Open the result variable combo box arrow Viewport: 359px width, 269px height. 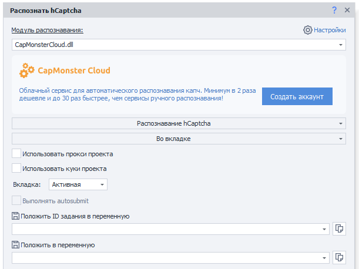point(325,257)
